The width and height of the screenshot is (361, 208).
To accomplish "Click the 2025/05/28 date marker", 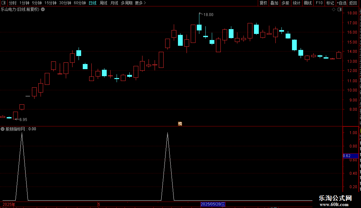I will (x=213, y=204).
